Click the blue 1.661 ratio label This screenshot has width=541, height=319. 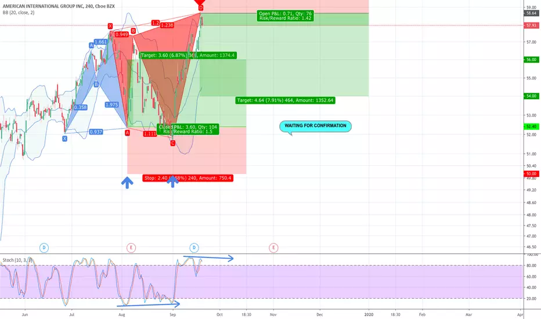[101, 42]
